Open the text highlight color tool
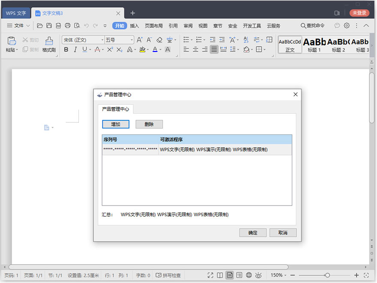This screenshot has width=377, height=283. 142,50
